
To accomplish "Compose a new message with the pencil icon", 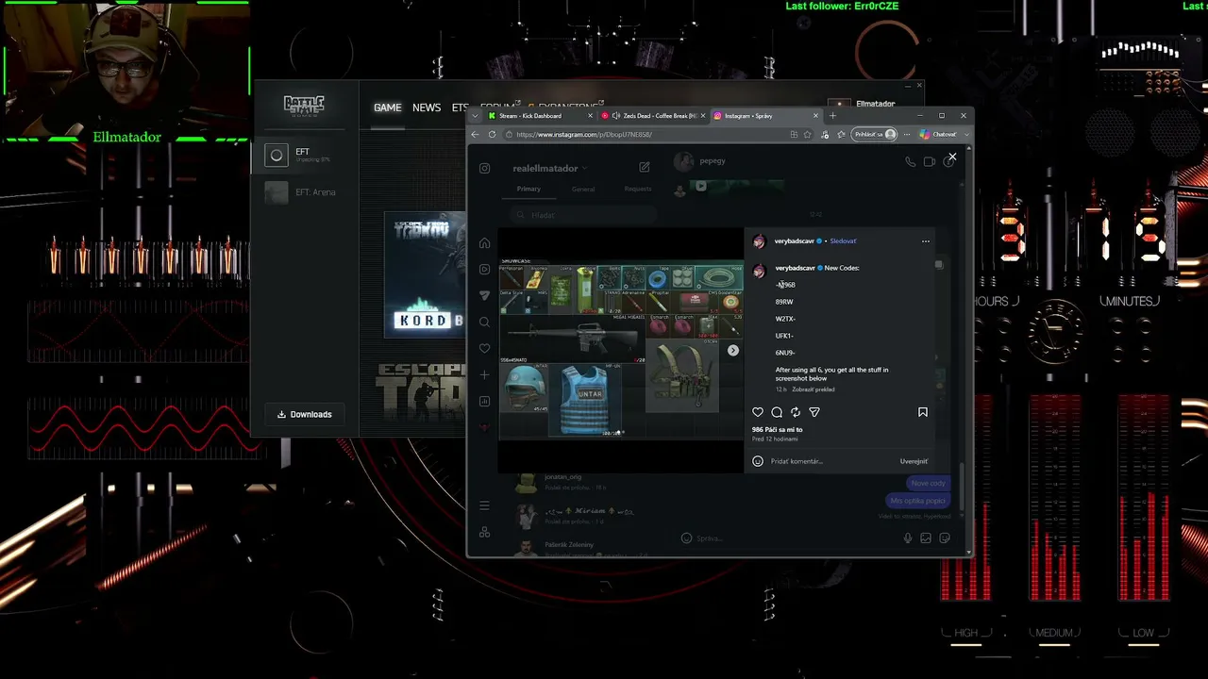I will pyautogui.click(x=645, y=167).
